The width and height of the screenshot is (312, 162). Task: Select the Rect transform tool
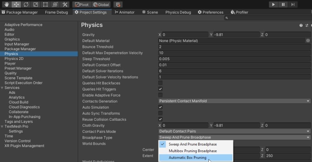(x=45, y=5)
